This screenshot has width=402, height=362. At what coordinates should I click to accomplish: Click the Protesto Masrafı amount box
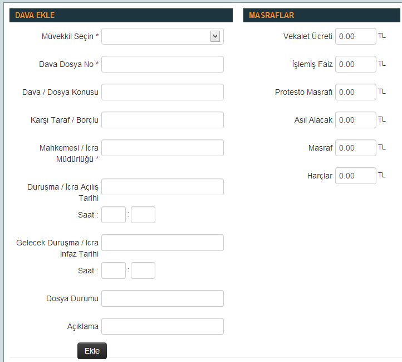(356, 92)
